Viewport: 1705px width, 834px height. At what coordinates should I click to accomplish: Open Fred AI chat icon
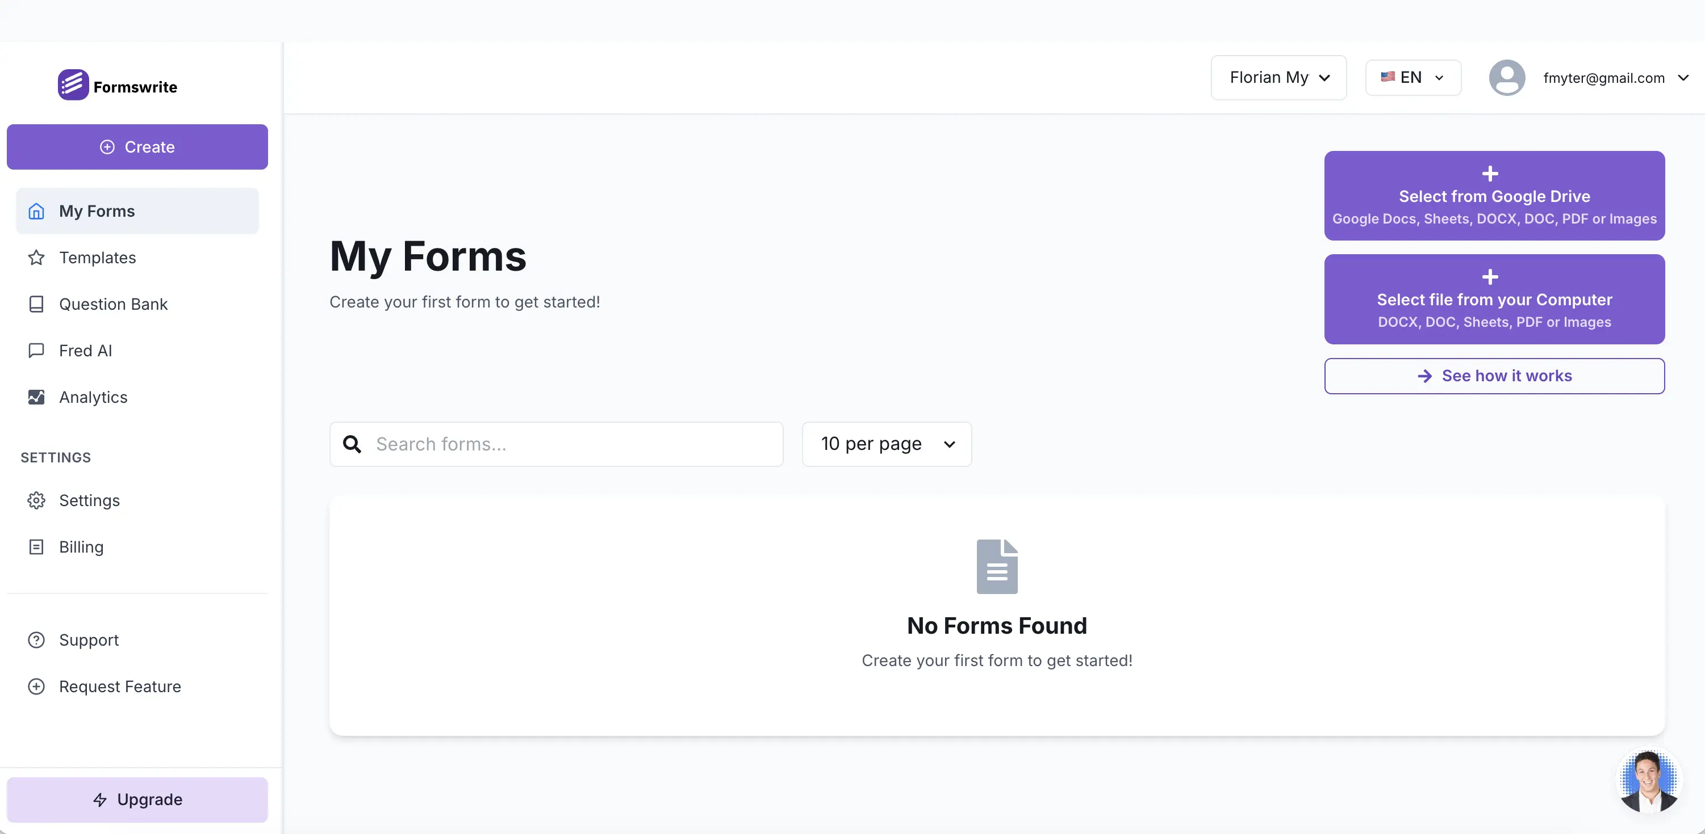(x=36, y=351)
